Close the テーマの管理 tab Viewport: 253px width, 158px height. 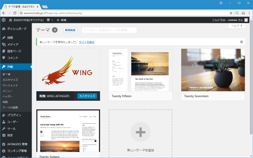tap(38, 7)
